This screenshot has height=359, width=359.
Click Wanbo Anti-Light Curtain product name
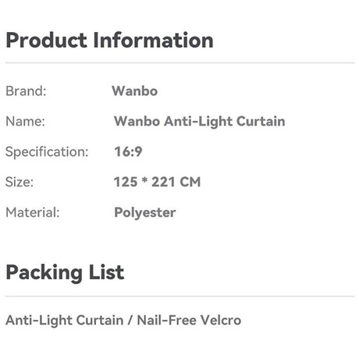tap(200, 122)
